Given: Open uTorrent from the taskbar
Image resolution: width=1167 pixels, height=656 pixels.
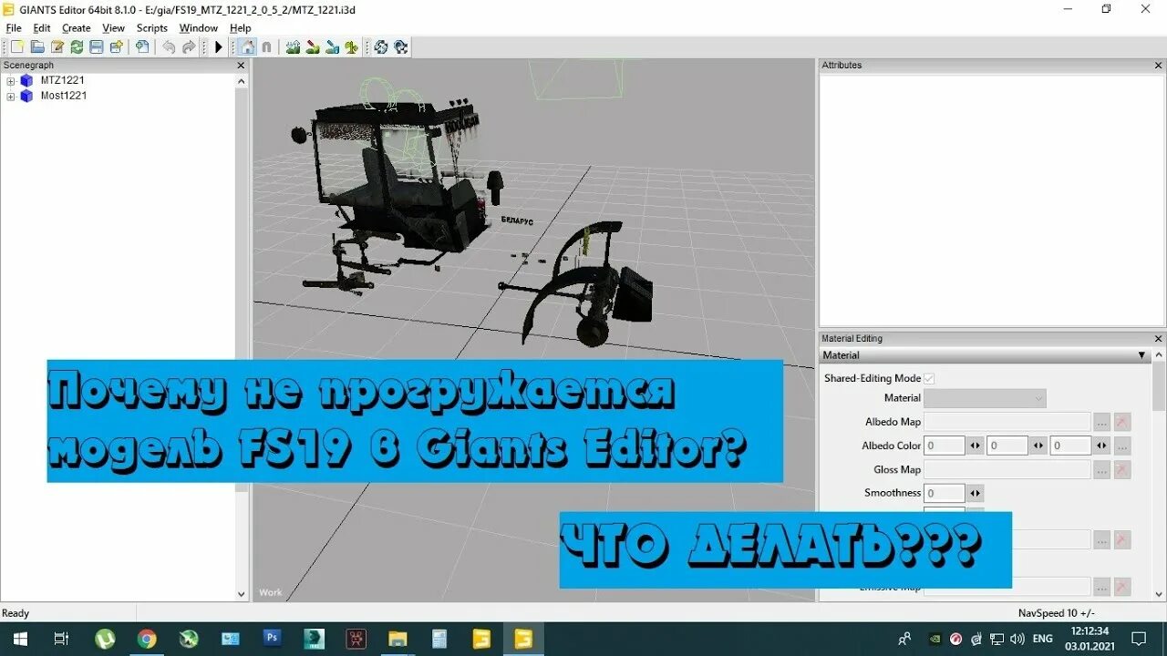Looking at the screenshot, I should tap(105, 639).
